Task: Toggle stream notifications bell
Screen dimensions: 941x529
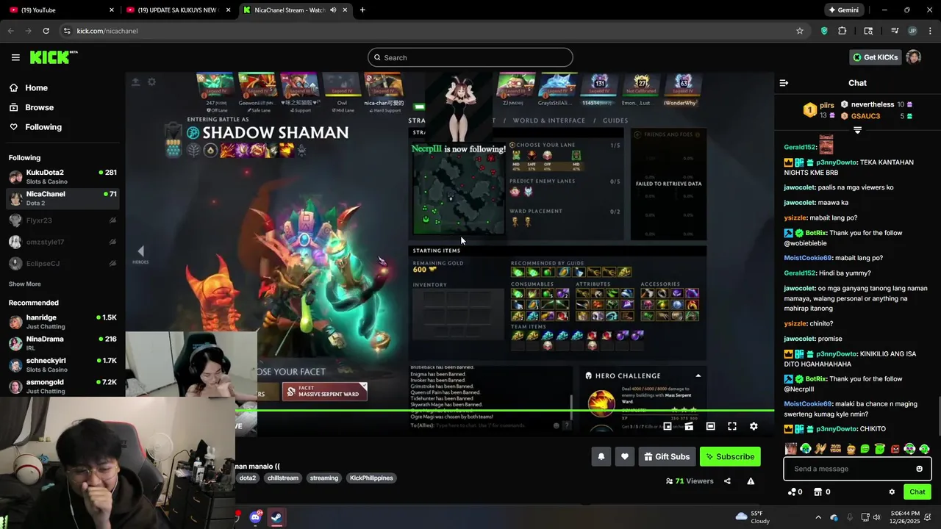Action: click(601, 456)
